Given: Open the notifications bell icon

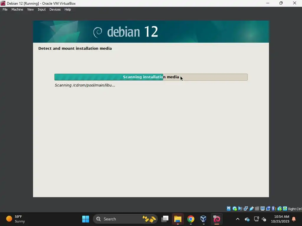Looking at the screenshot, I should [x=294, y=219].
